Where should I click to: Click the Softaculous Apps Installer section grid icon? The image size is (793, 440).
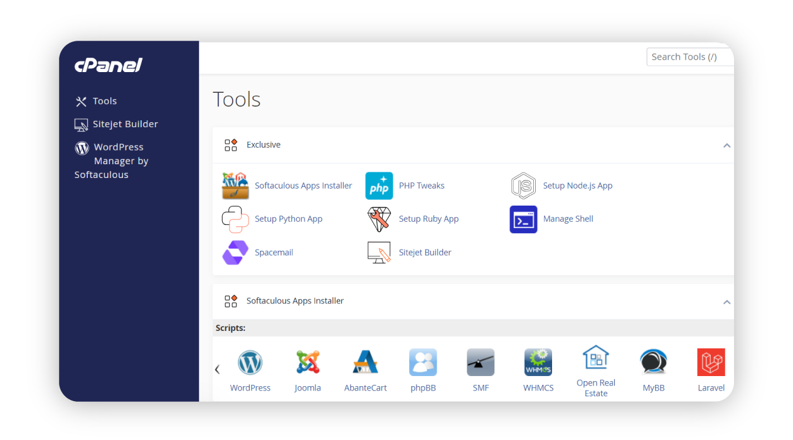(231, 301)
